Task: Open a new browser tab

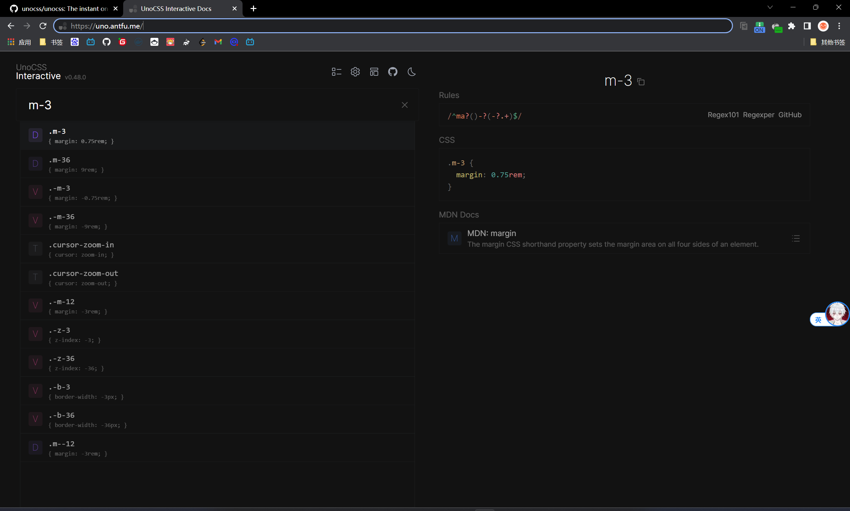Action: [x=253, y=9]
